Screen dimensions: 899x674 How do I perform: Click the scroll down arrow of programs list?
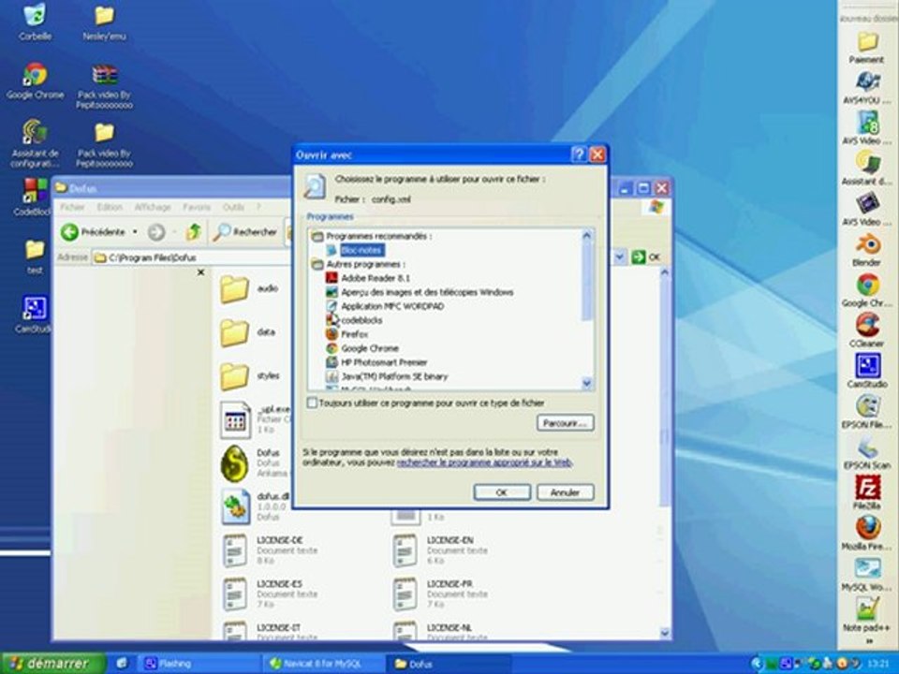coord(586,383)
